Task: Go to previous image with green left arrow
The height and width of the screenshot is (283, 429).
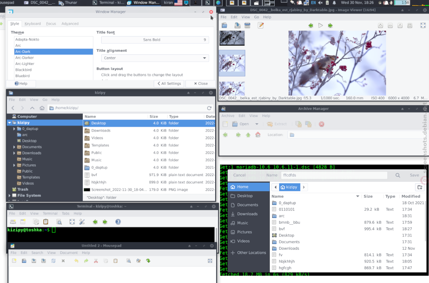Action: click(x=311, y=25)
